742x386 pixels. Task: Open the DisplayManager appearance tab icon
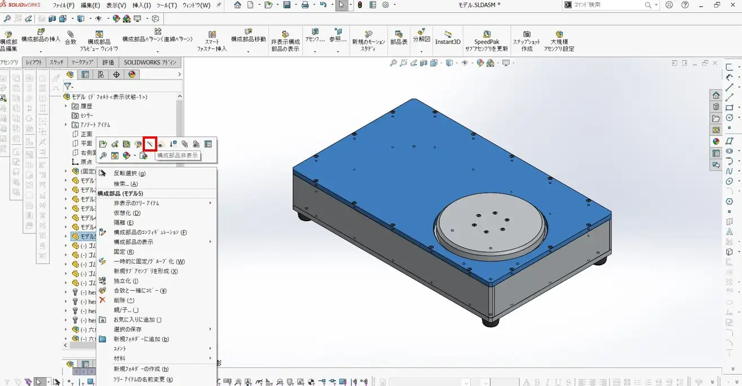(x=132, y=74)
